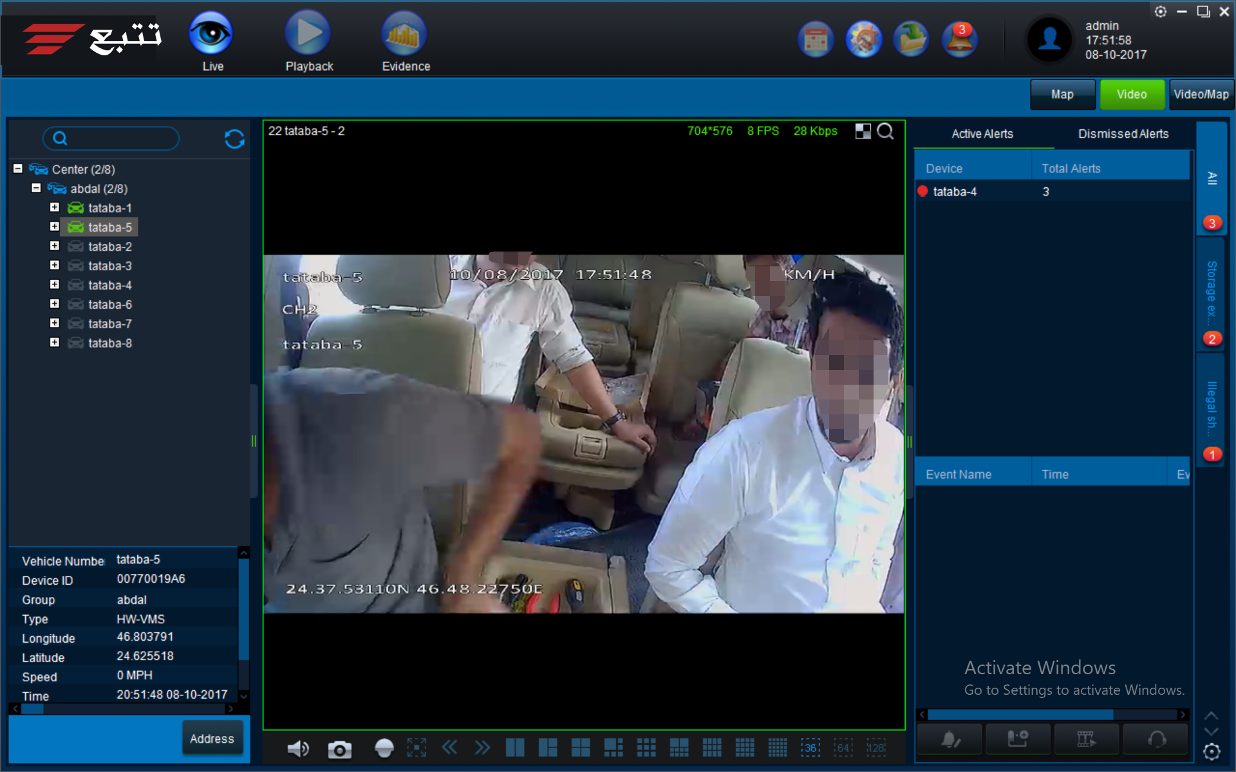1236x772 pixels.
Task: Mute the audio speaker icon
Action: coord(297,748)
